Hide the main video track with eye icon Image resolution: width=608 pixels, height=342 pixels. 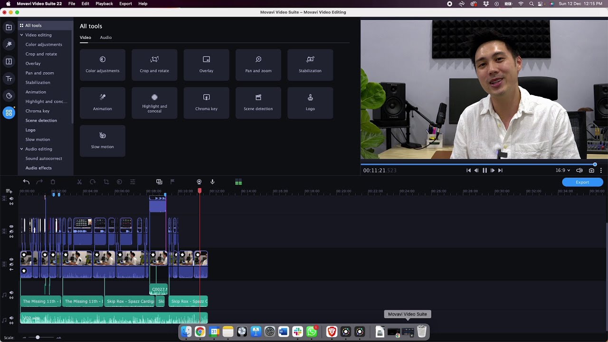click(x=11, y=260)
